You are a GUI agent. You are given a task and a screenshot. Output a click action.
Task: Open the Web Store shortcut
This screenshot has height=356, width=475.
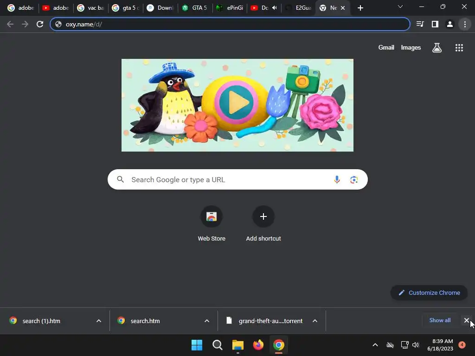(x=212, y=223)
